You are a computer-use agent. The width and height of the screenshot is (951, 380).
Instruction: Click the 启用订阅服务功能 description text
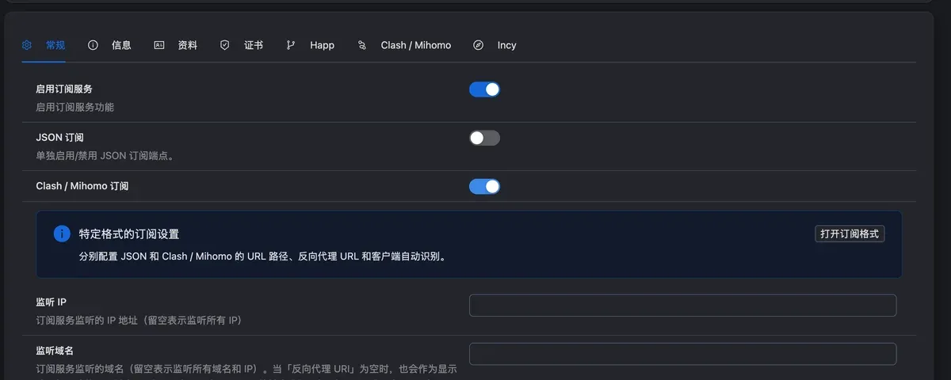(75, 107)
